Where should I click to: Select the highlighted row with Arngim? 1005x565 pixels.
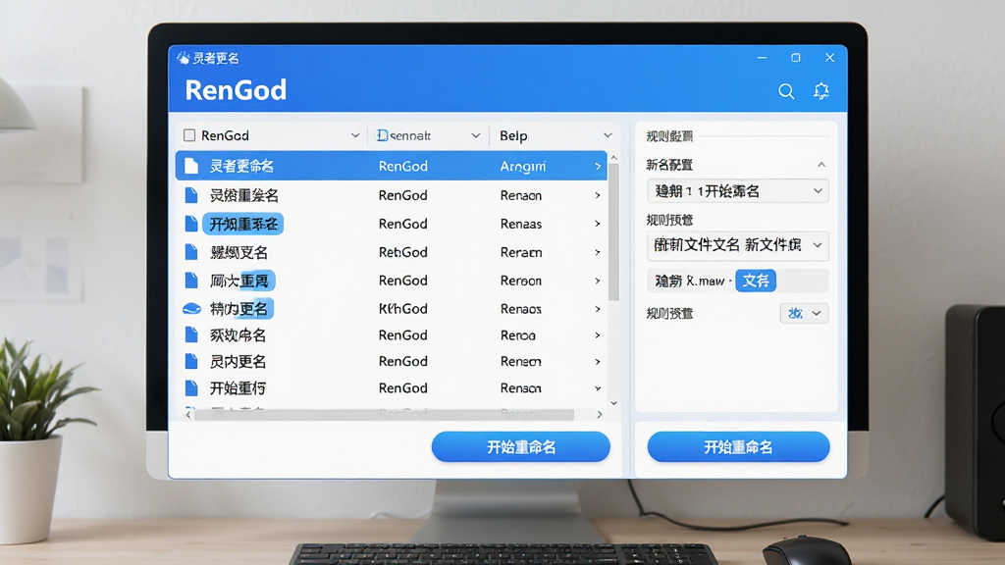(x=391, y=166)
